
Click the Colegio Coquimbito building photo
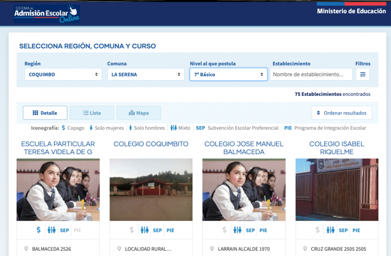151,189
